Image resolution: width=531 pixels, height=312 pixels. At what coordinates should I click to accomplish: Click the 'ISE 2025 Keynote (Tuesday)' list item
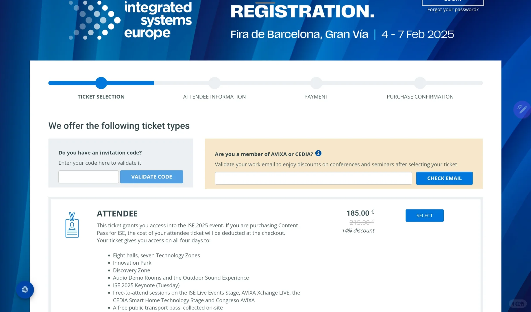tap(146, 285)
